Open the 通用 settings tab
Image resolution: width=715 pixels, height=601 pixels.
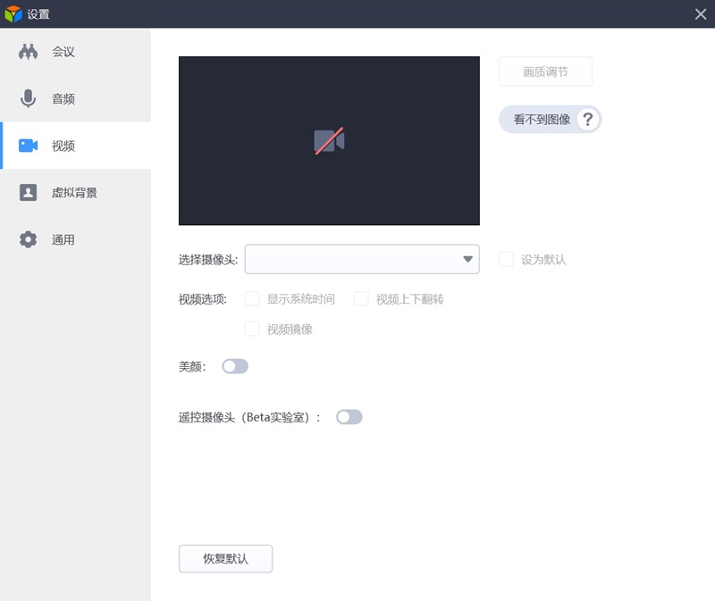click(63, 239)
